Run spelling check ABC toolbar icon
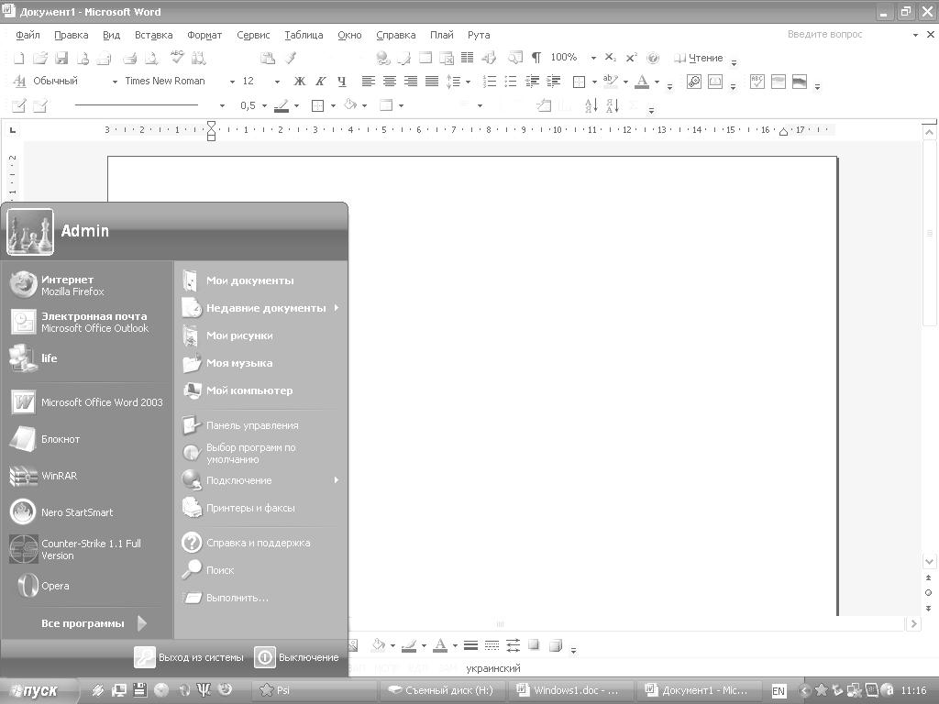Screen dimensions: 939x704 tap(177, 57)
